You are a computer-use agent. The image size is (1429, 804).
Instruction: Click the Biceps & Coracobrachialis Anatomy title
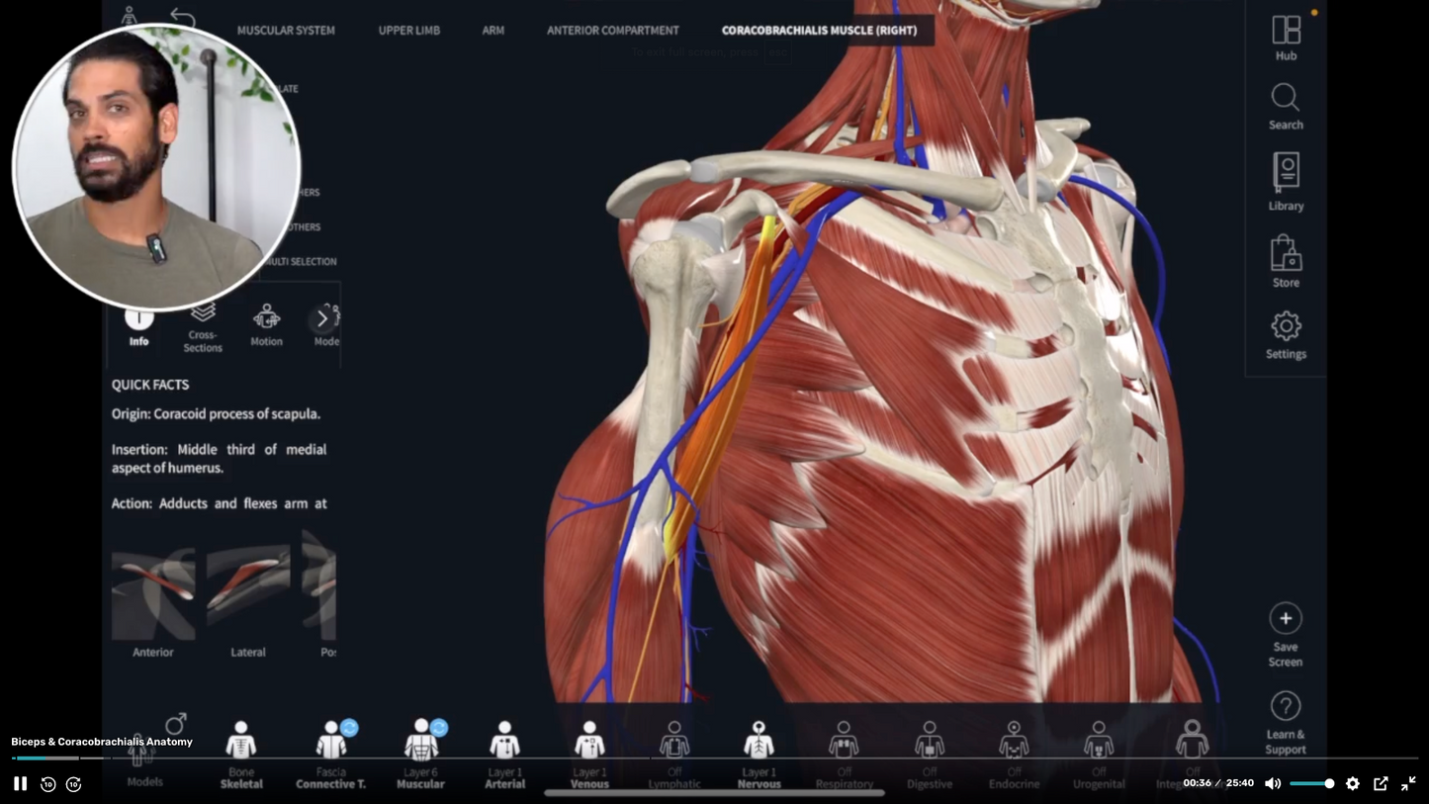coord(102,742)
